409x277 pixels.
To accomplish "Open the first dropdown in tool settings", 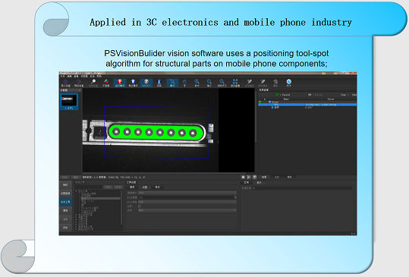I will tap(187, 193).
